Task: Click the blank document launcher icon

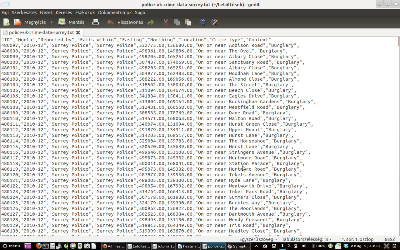Action: [93, 246]
